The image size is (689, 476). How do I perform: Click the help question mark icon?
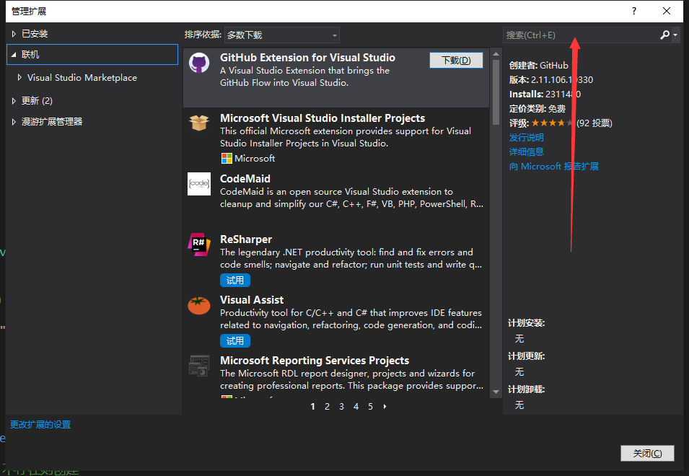click(633, 11)
